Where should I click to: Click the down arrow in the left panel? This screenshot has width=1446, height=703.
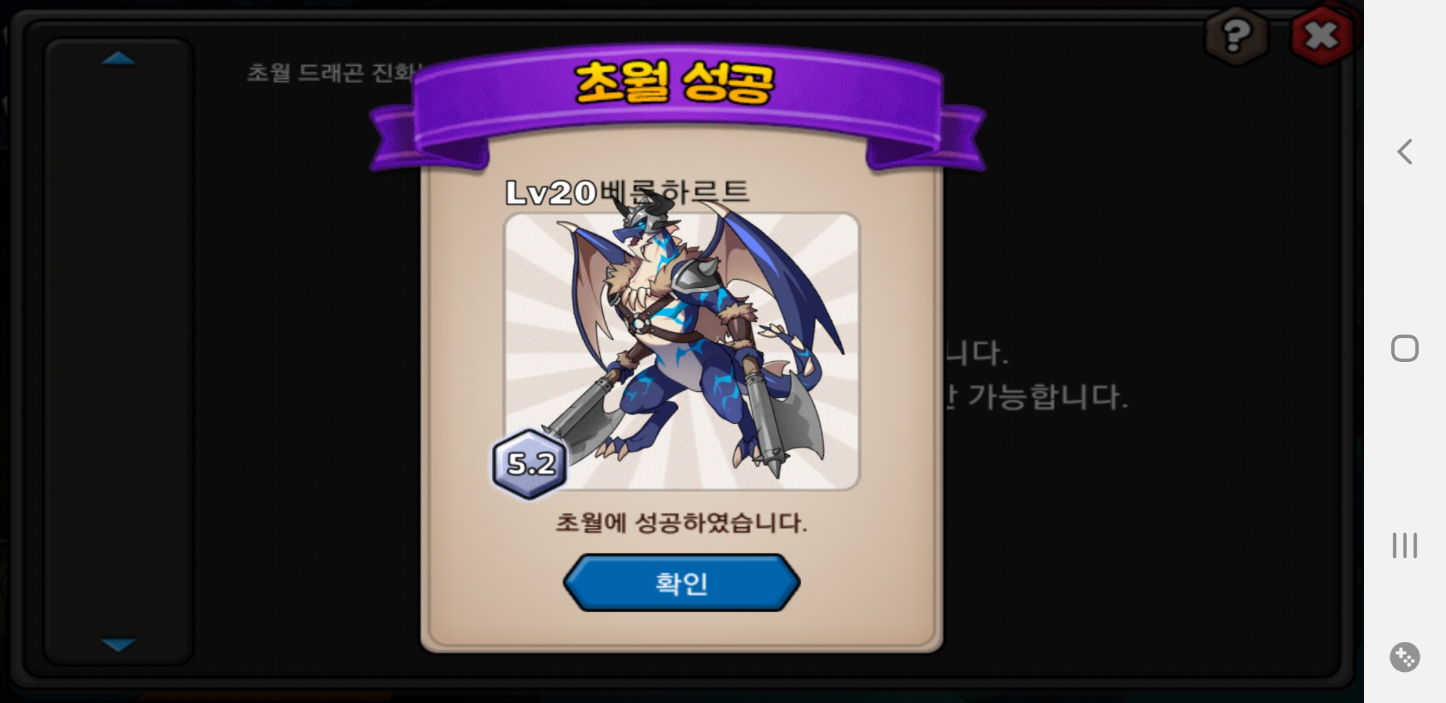point(119,644)
